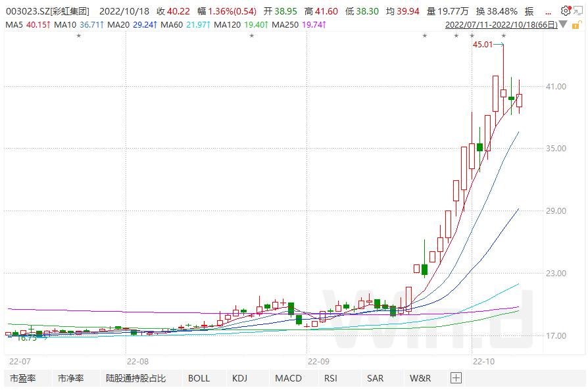588x390 pixels.
Task: Click the MA120 19.40 label
Action: click(x=241, y=25)
